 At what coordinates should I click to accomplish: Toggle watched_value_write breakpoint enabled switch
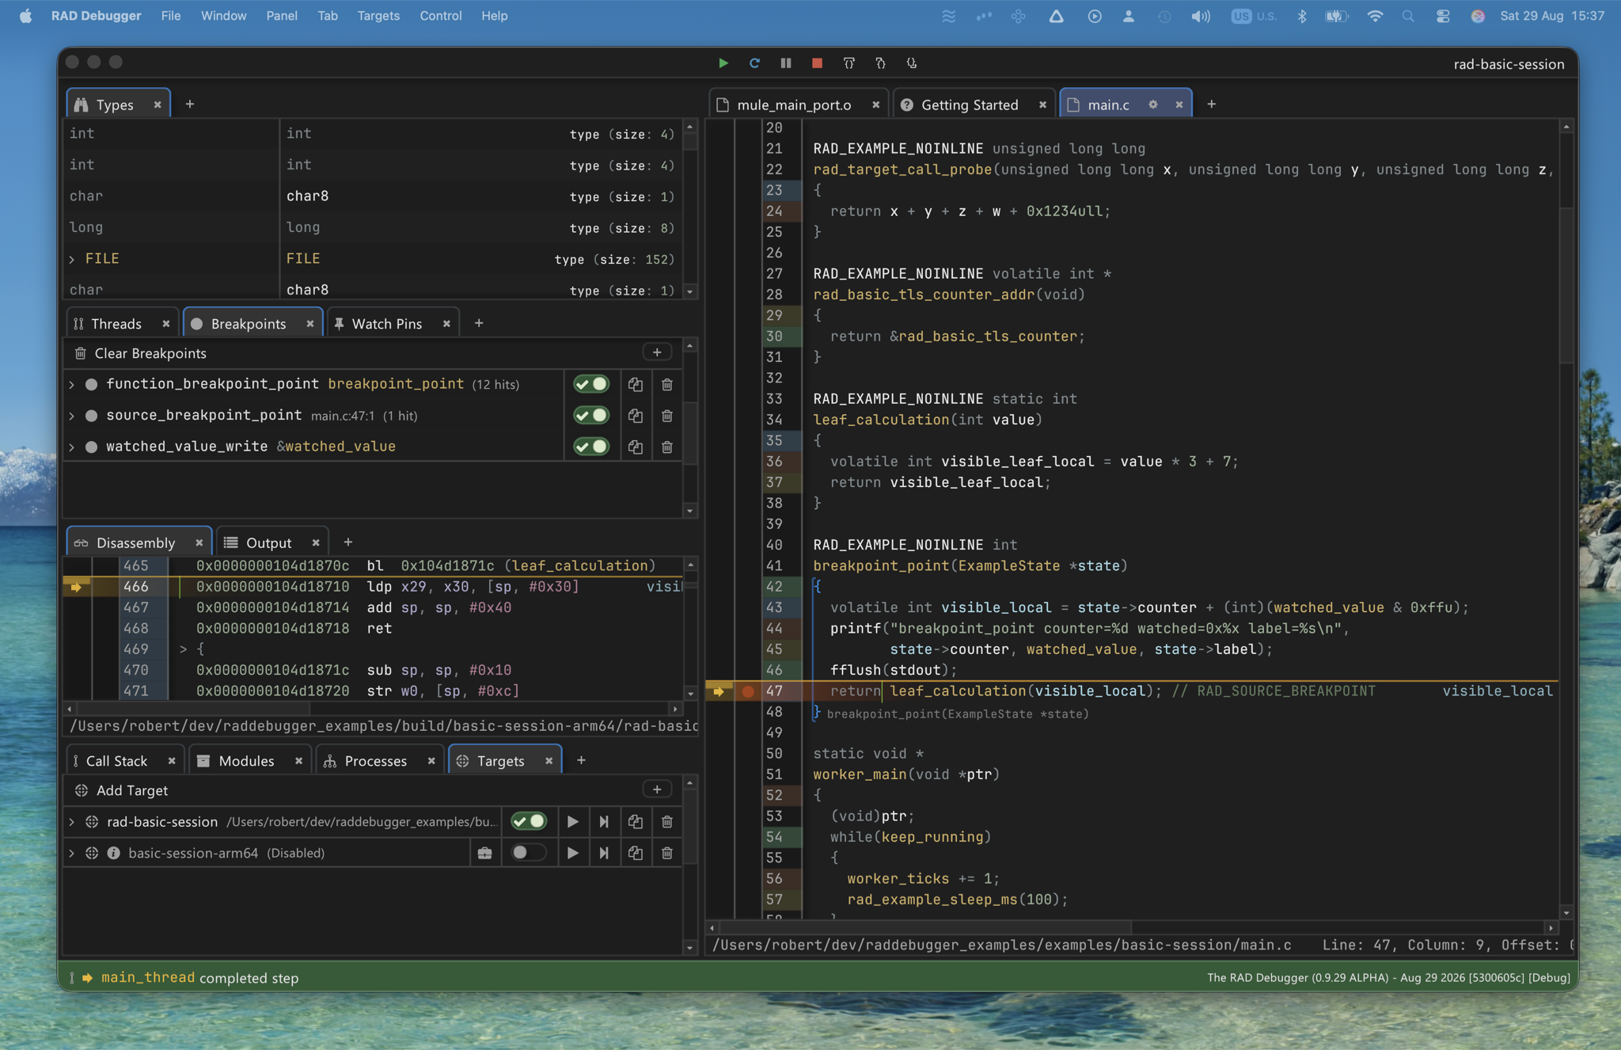click(x=591, y=447)
